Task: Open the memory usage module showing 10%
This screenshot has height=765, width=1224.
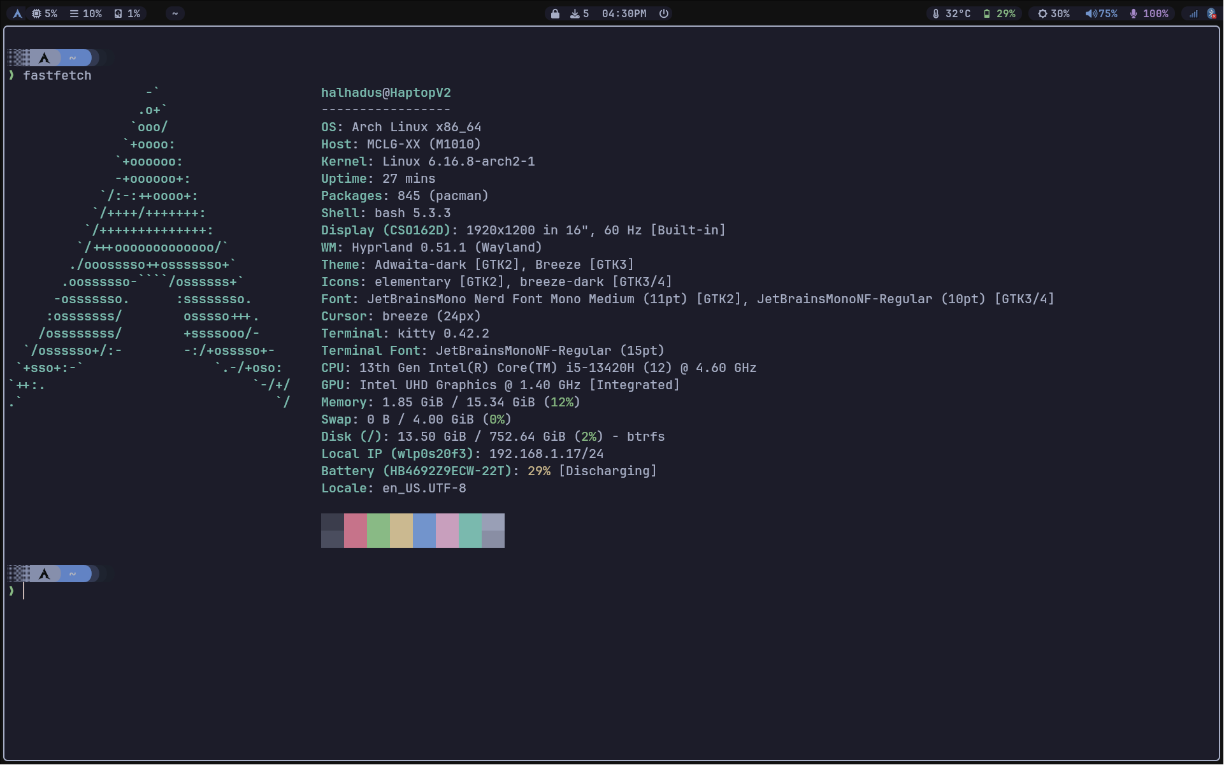Action: pyautogui.click(x=86, y=13)
